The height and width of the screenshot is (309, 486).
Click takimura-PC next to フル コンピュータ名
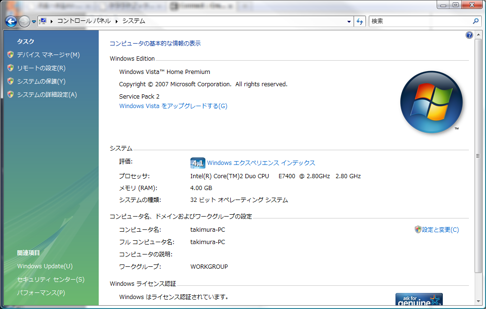208,242
